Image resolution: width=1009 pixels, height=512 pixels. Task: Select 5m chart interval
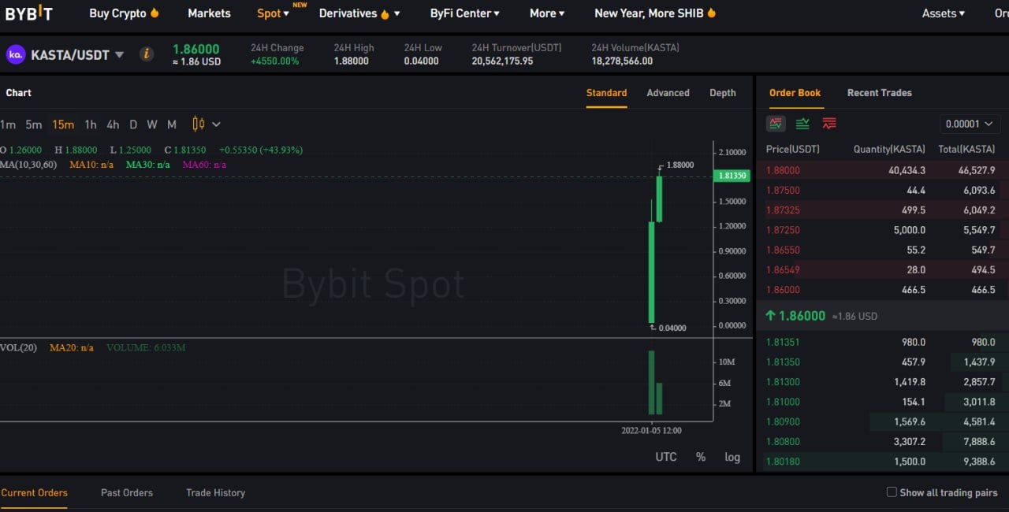point(34,124)
